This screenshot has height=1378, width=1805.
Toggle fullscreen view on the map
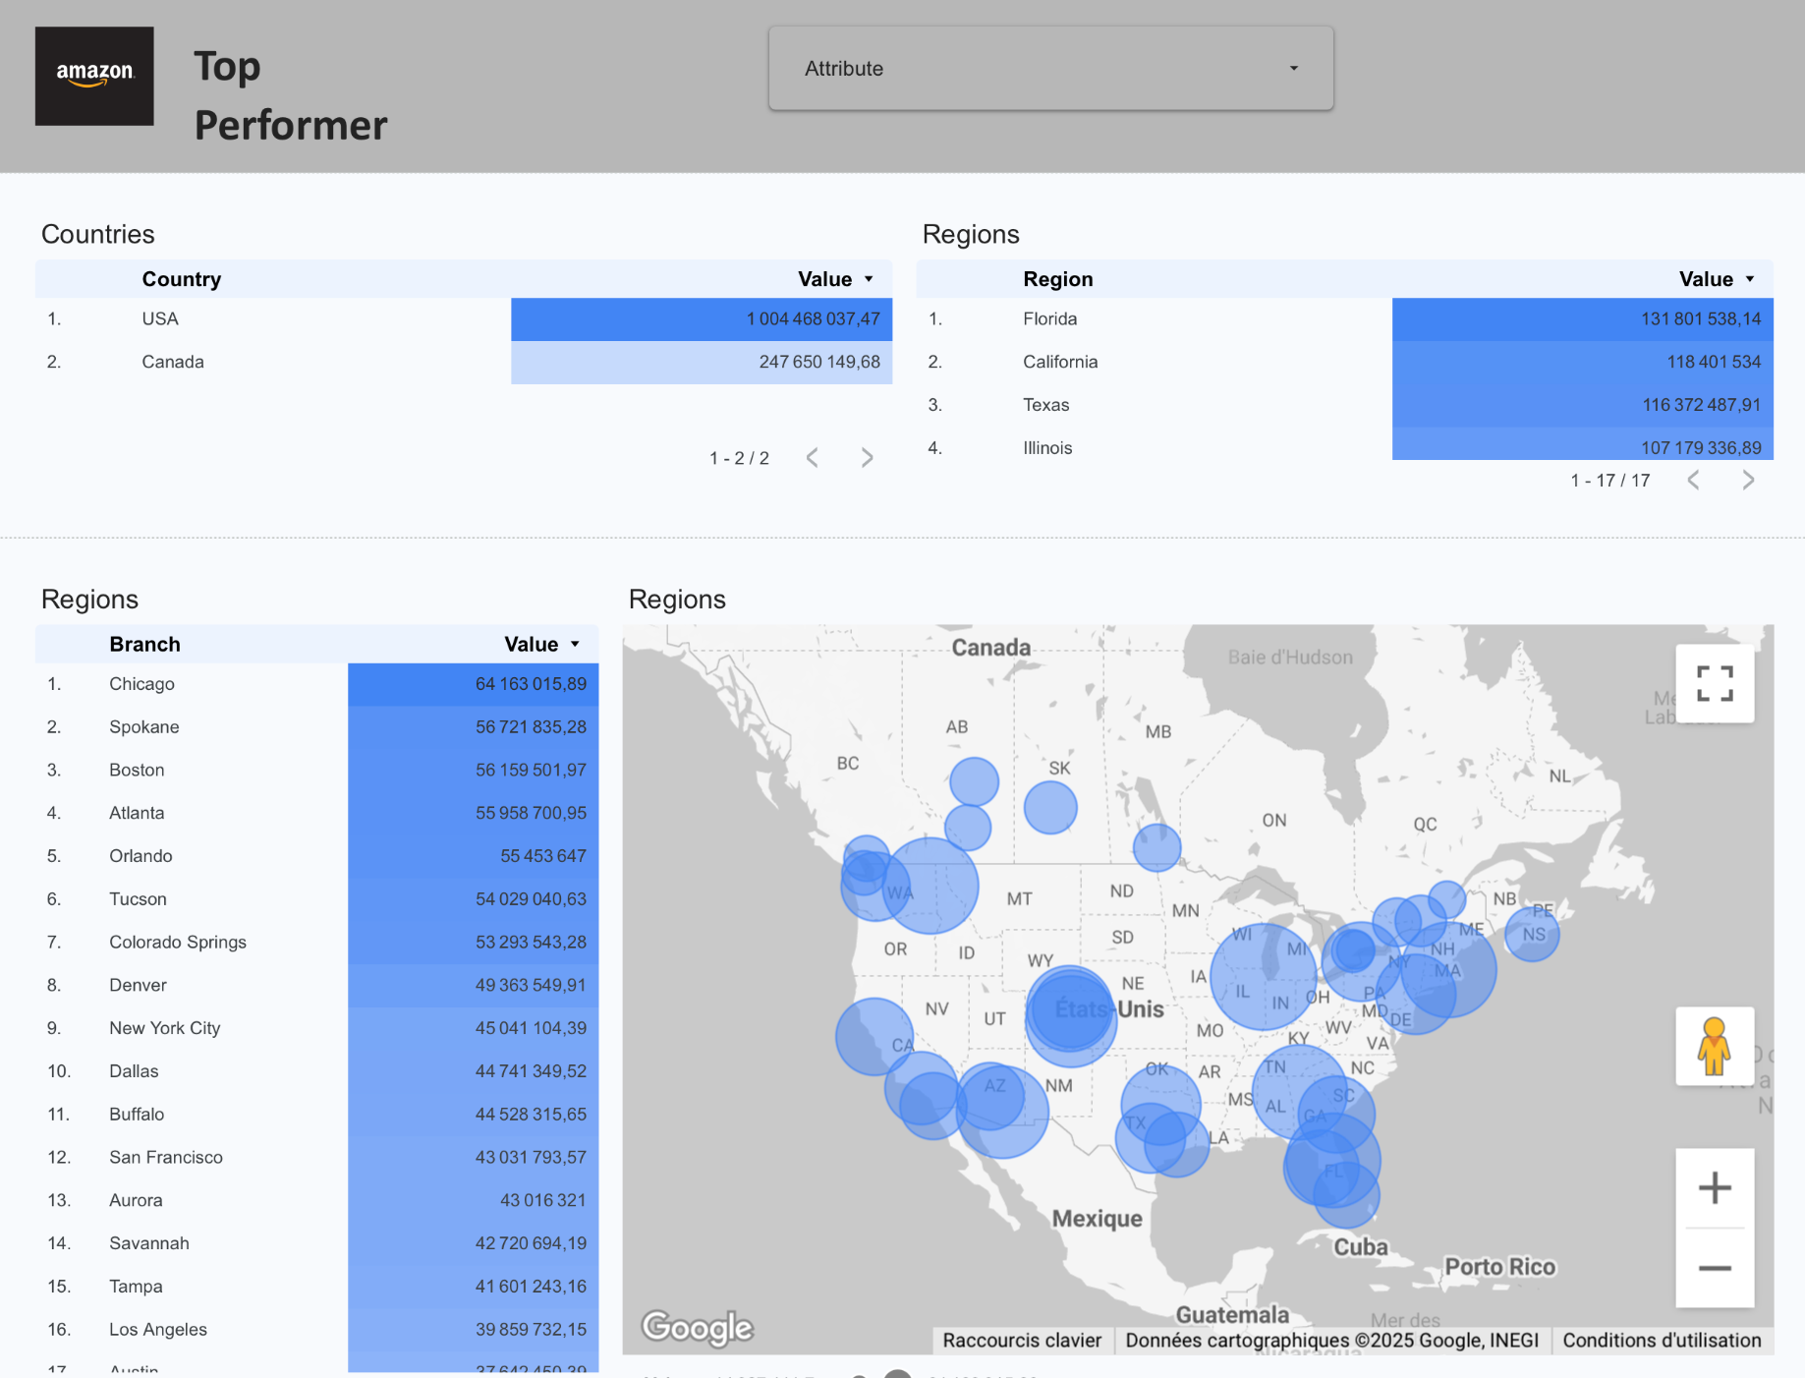pos(1715,683)
